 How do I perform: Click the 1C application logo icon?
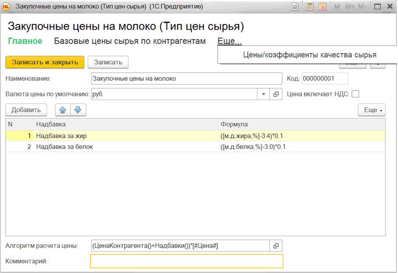pyautogui.click(x=7, y=7)
